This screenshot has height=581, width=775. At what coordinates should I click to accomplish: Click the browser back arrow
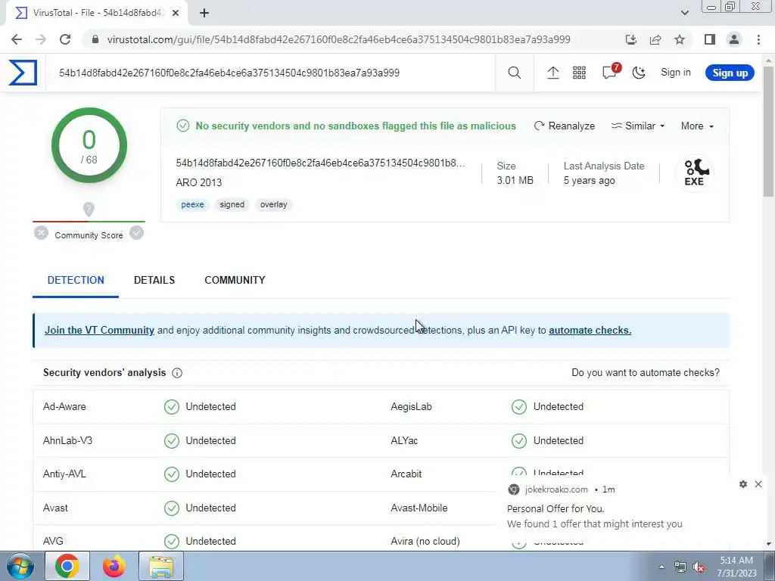[17, 39]
